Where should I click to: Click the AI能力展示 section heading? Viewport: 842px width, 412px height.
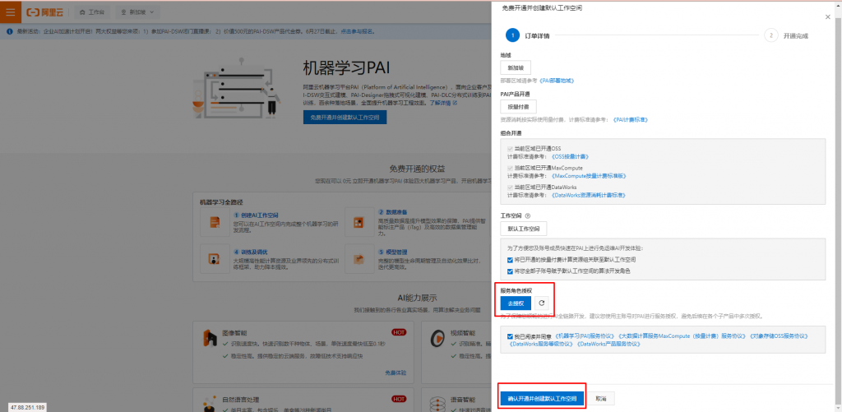coord(417,298)
